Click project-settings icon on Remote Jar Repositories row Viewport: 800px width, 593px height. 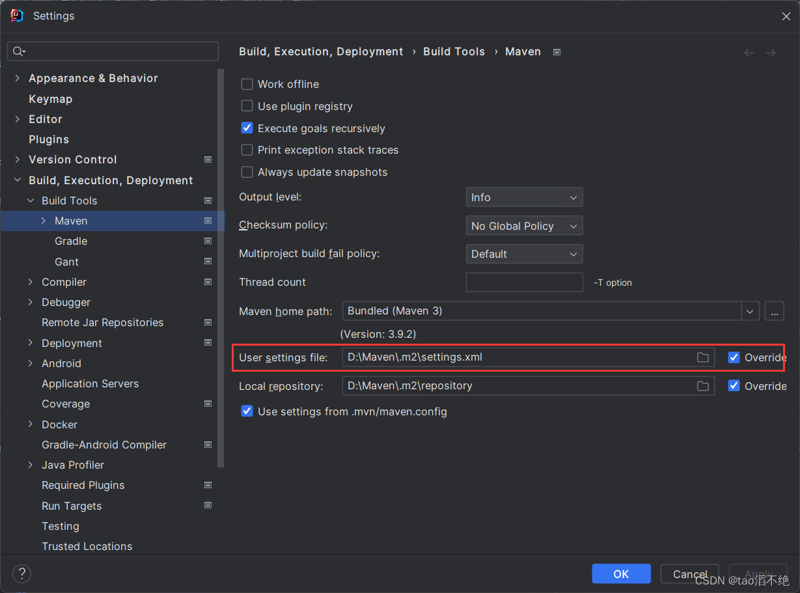tap(208, 322)
